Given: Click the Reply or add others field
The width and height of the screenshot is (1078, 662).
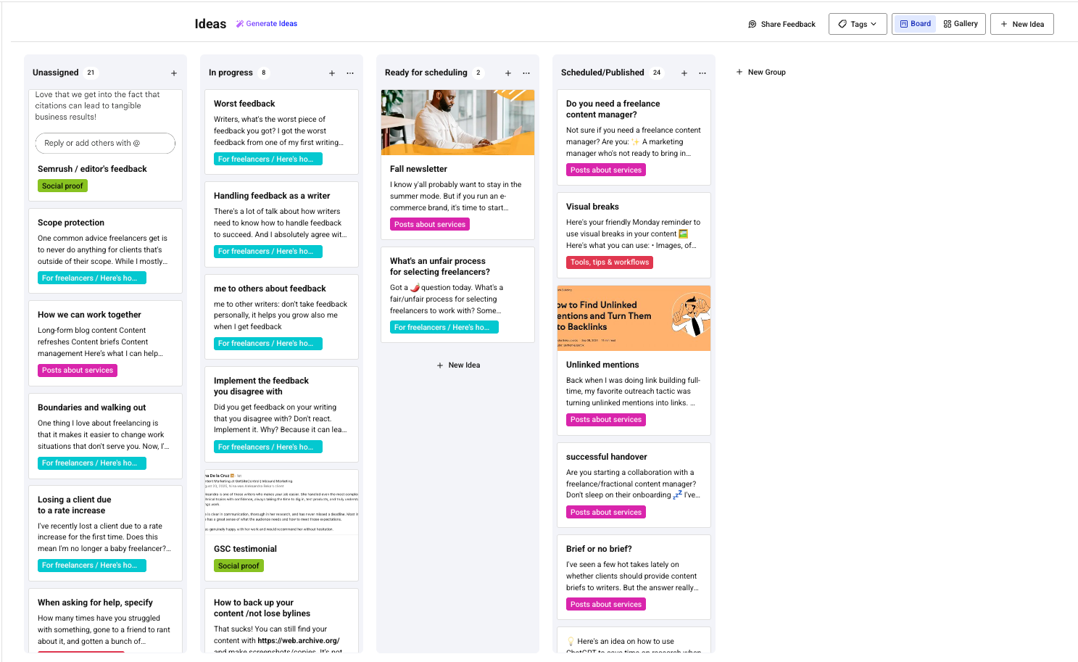Looking at the screenshot, I should [x=105, y=144].
